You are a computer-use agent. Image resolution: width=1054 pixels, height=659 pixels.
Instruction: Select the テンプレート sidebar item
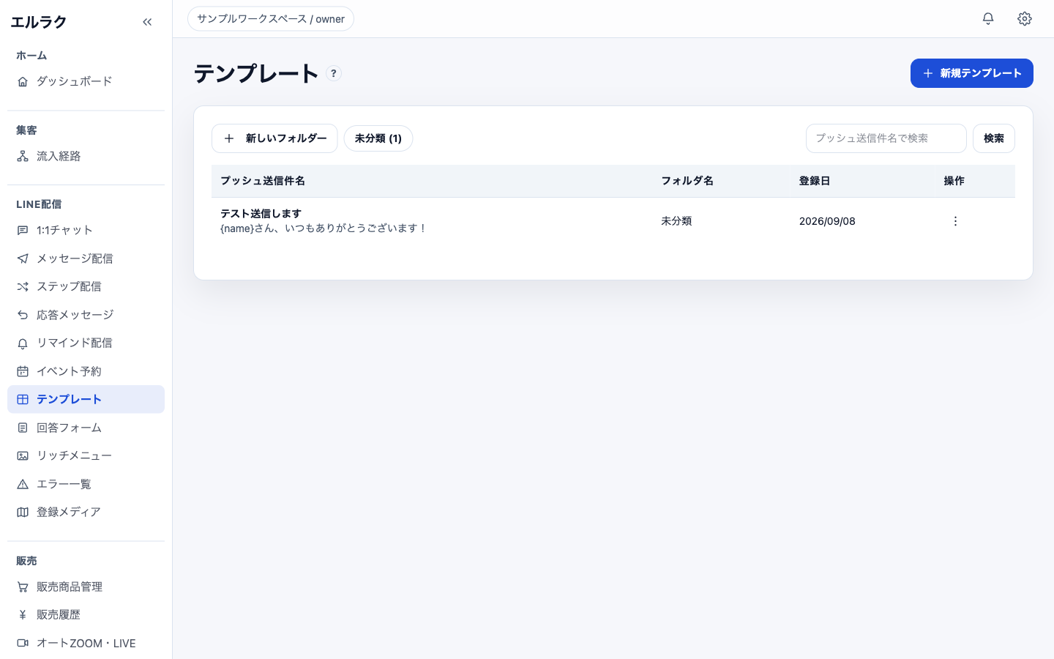point(86,399)
